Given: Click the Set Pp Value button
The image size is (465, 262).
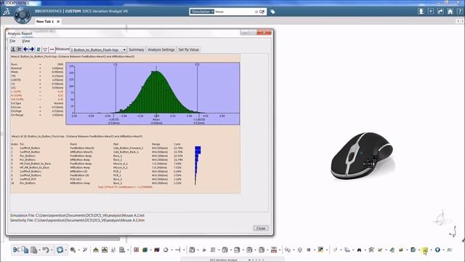Looking at the screenshot, I should [x=188, y=49].
